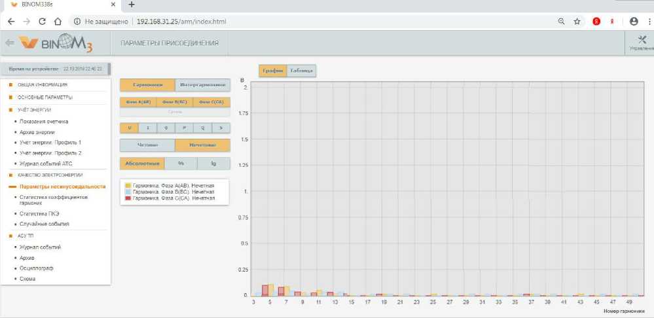Screen dimensions: 654x318
Task: Toggle Фаза B(BC) phase button
Action: tap(175, 102)
